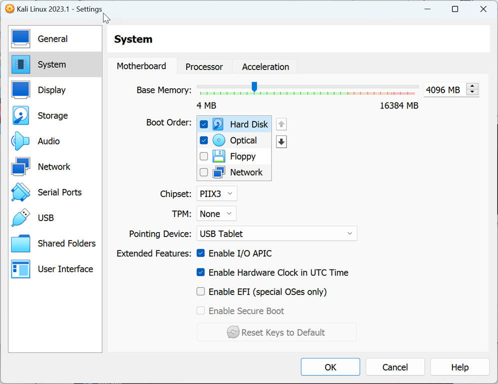Open the Serial Ports icon
This screenshot has width=498, height=384.
click(x=21, y=192)
